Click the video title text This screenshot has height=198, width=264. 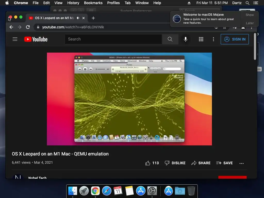tap(60, 154)
